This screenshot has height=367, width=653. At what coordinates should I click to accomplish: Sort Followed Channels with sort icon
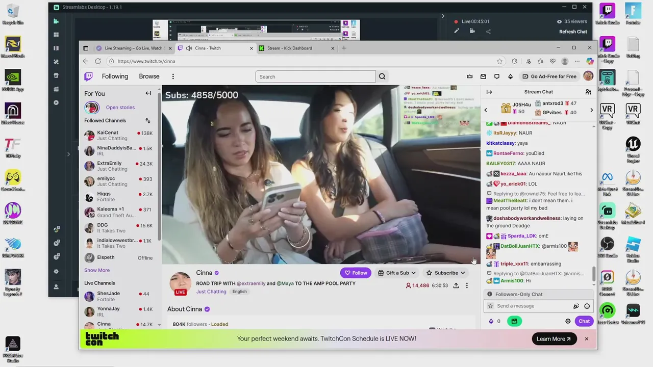pos(148,121)
